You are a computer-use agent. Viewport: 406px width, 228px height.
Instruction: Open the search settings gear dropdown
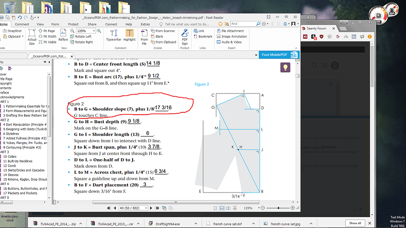click(x=265, y=24)
